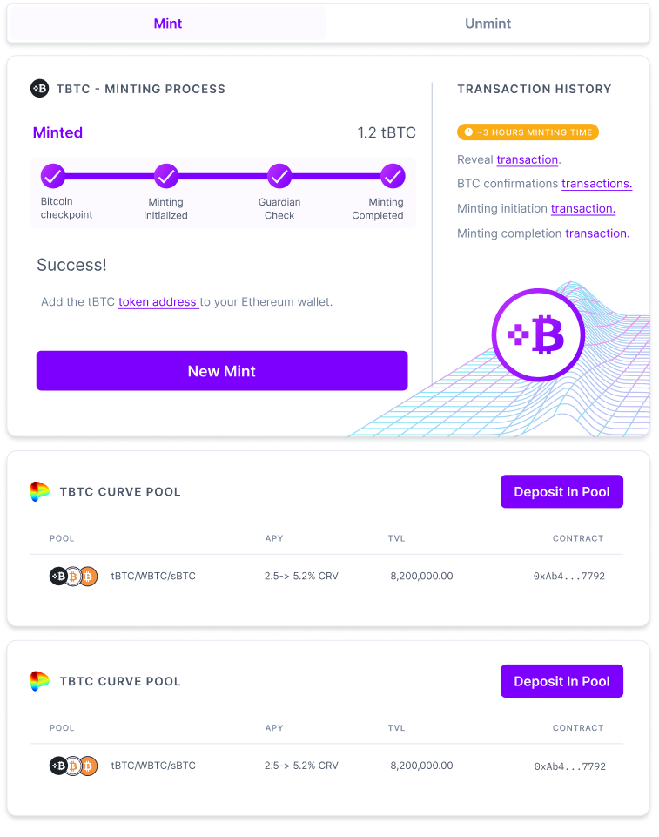Select the Minting initialized step icon
This screenshot has width=659, height=837.
[165, 176]
